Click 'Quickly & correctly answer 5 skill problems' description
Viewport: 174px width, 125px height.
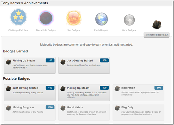(87, 95)
